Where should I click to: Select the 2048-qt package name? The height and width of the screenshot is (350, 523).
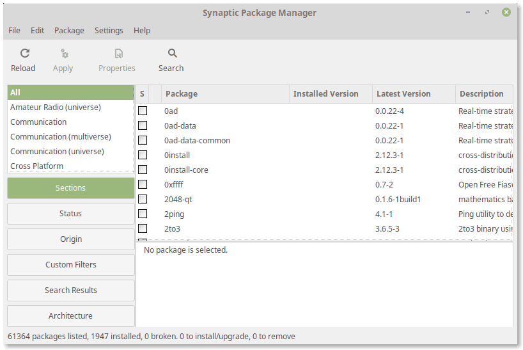pos(178,200)
